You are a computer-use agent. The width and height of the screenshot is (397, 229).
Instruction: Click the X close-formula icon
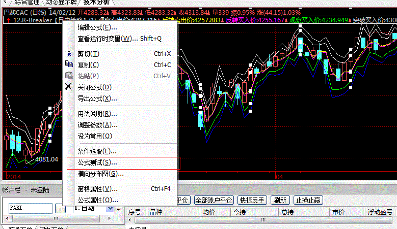click(68, 86)
